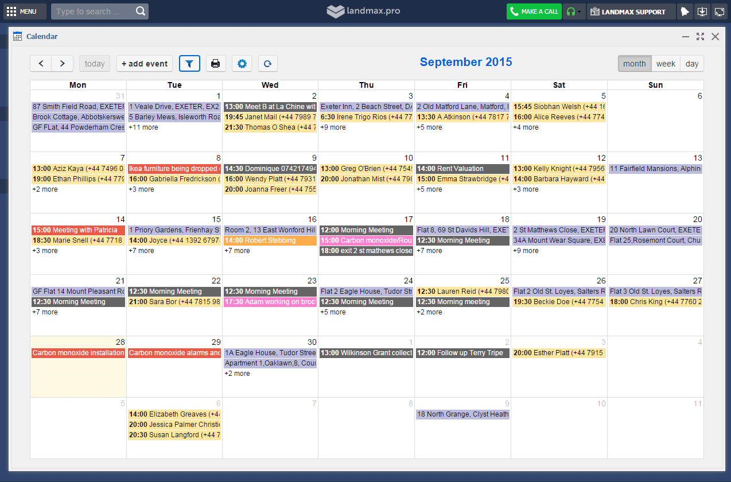Go to the previous month

coord(41,64)
